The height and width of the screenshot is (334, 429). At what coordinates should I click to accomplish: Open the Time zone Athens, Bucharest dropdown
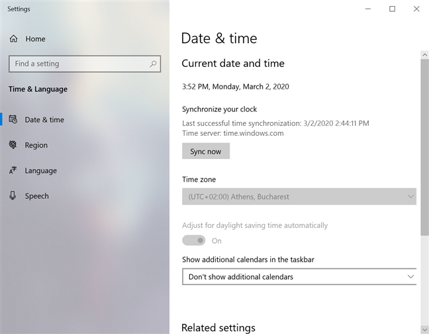coord(299,196)
